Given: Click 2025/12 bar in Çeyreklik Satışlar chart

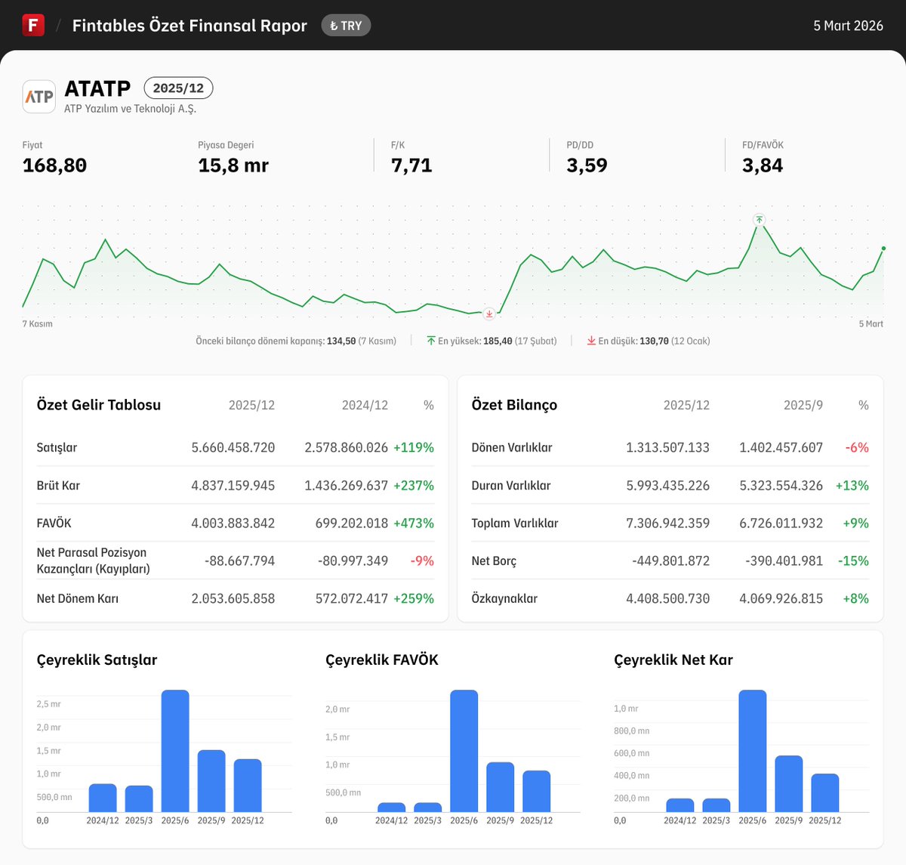Looking at the screenshot, I should [x=248, y=786].
